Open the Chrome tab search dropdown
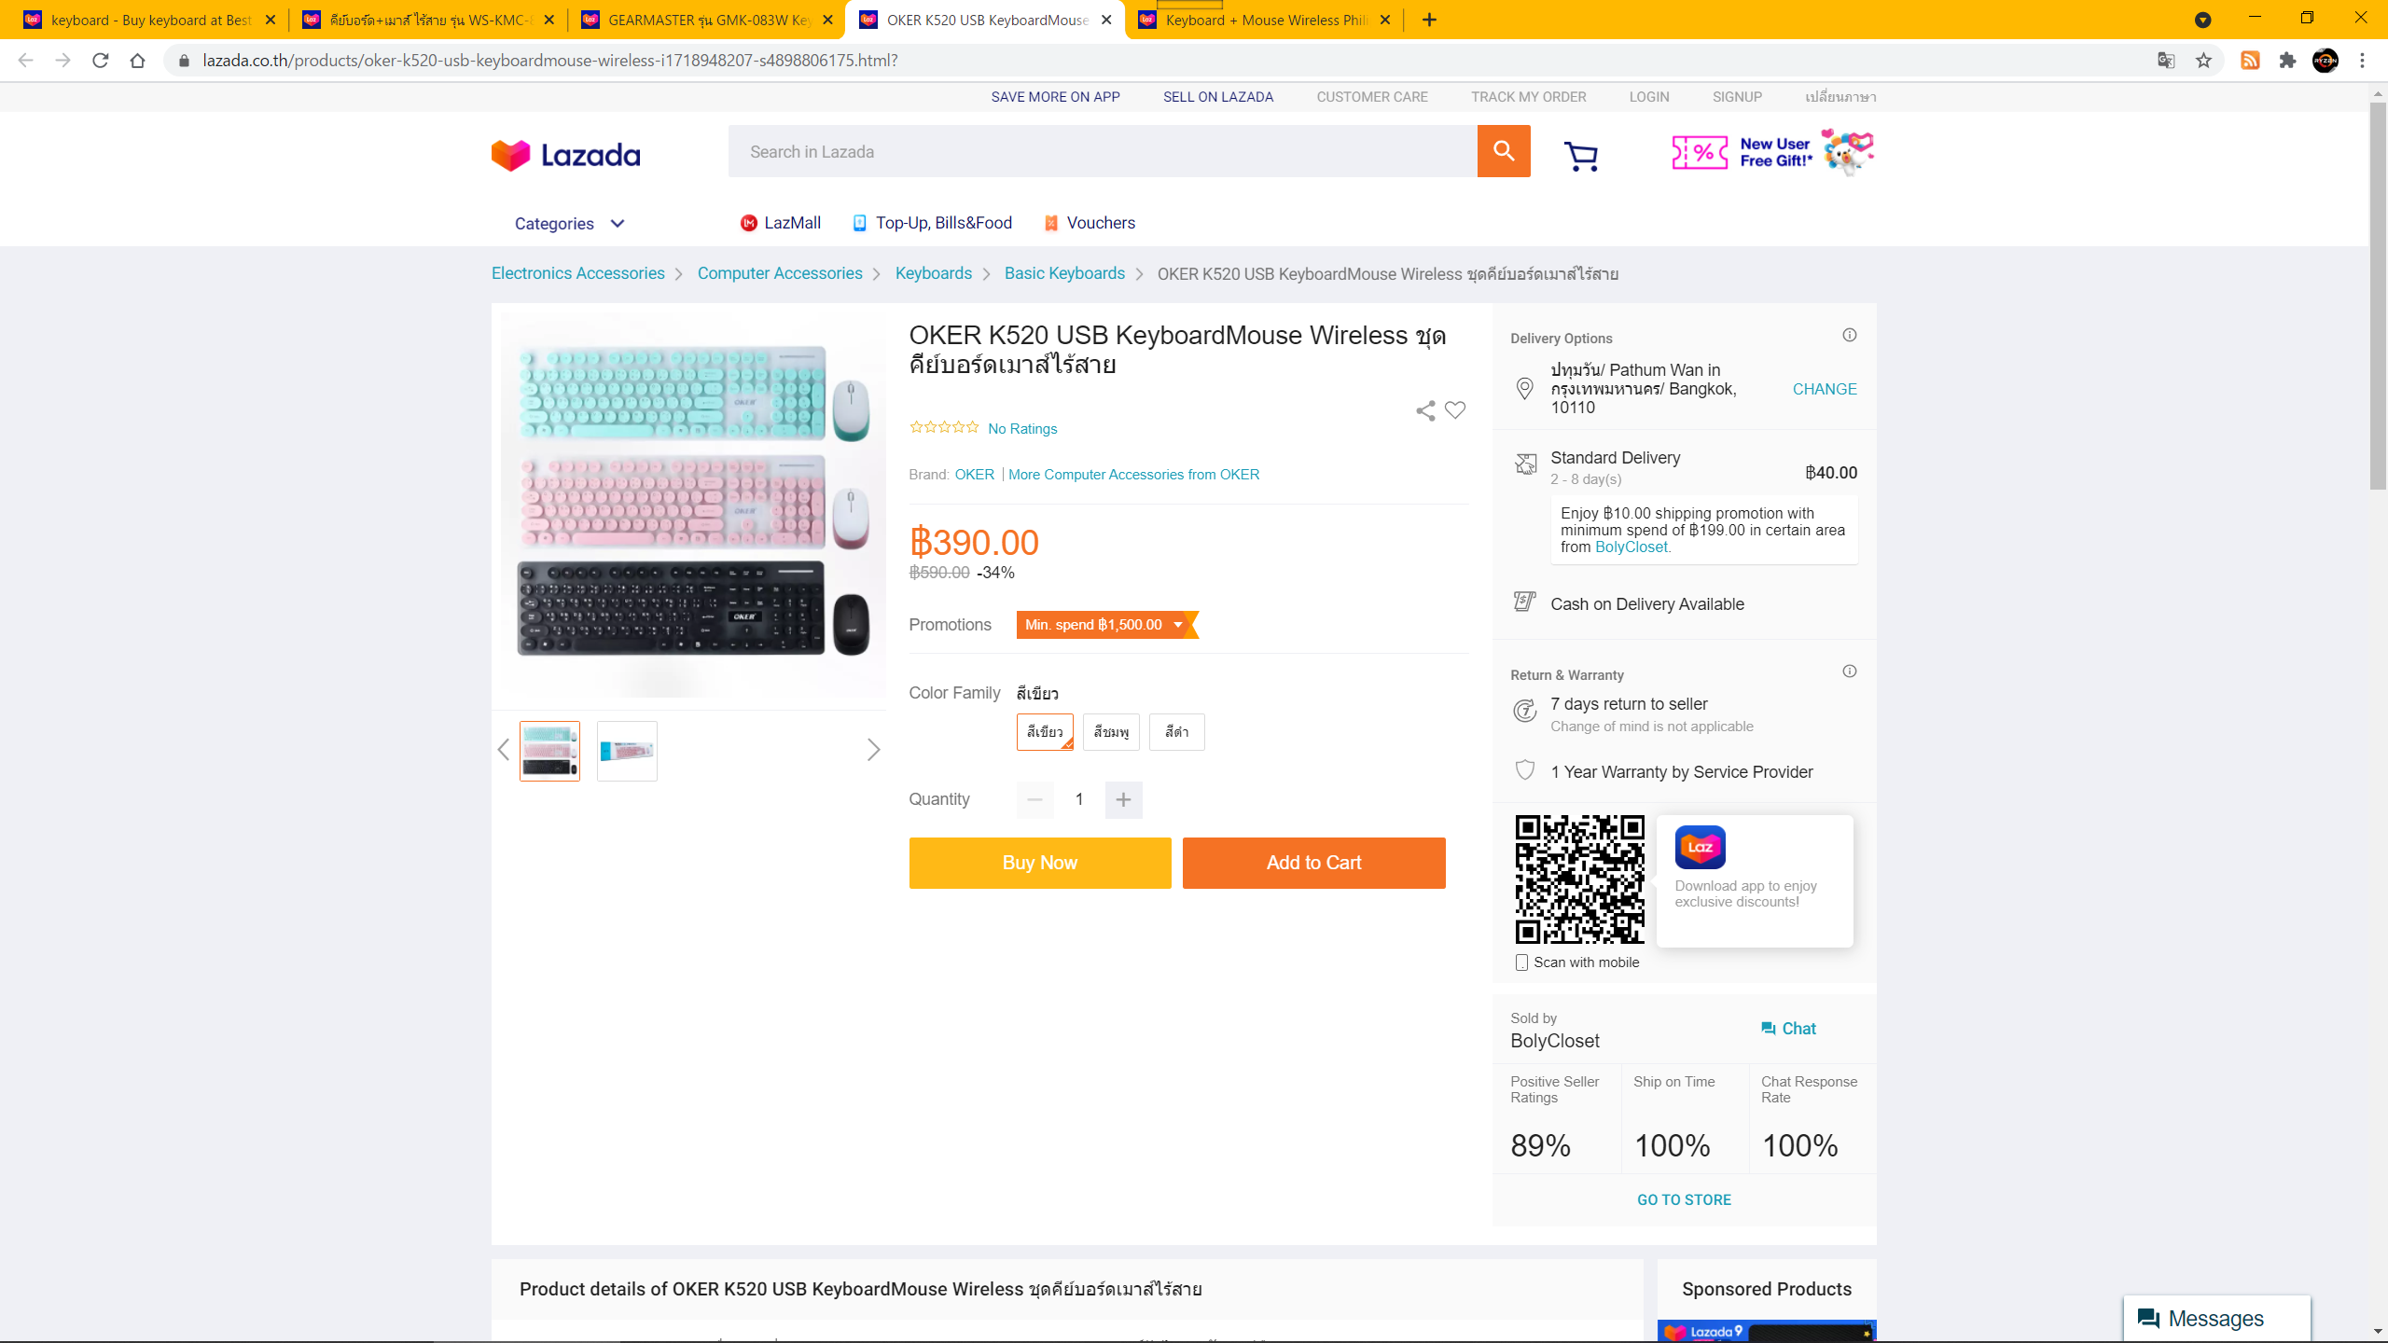This screenshot has height=1343, width=2388. pyautogui.click(x=2203, y=20)
